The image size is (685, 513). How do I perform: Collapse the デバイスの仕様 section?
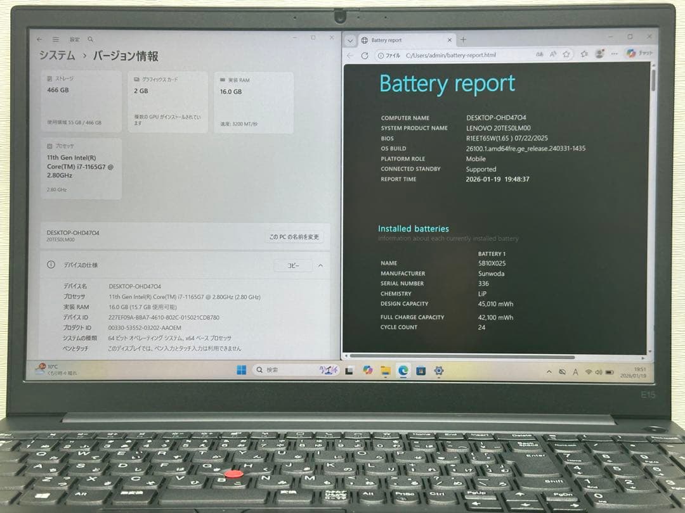tap(319, 265)
